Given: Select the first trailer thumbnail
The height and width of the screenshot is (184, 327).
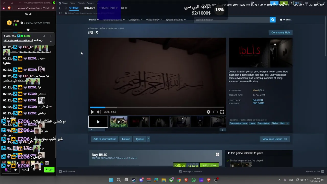Looking at the screenshot, I should 98,122.
